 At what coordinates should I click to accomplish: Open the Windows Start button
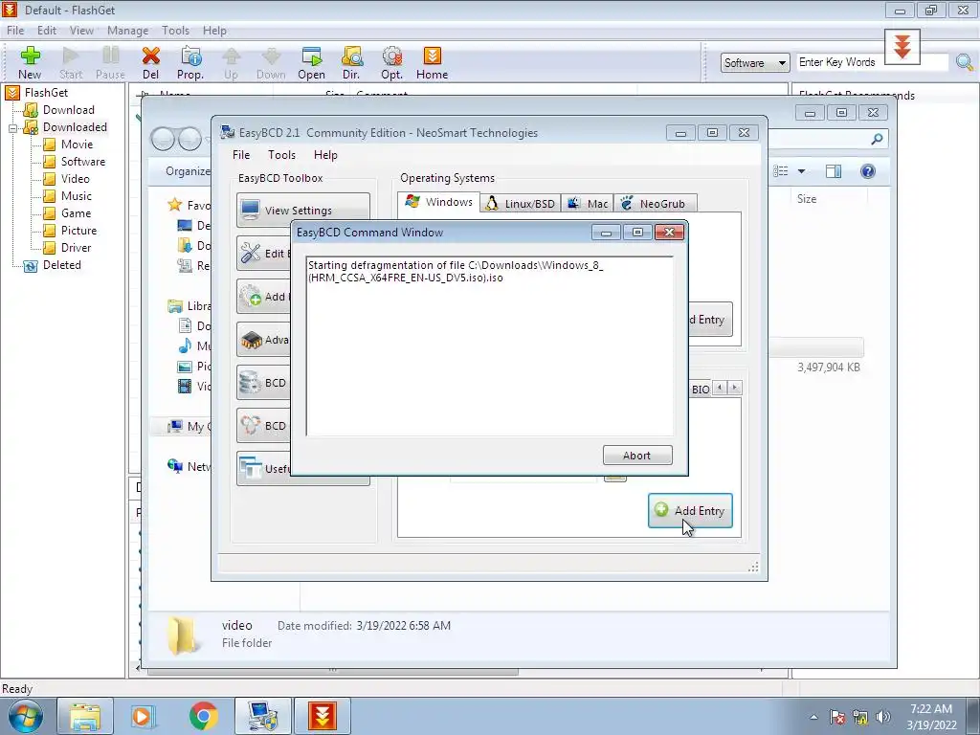pos(26,716)
